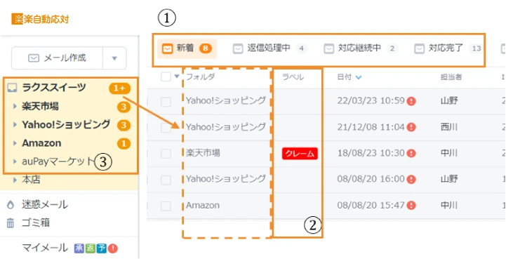This screenshot has height=259, width=506.
Task: Click the 3 unread badge on Yahoo!ショッピング folder
Action: pyautogui.click(x=124, y=125)
